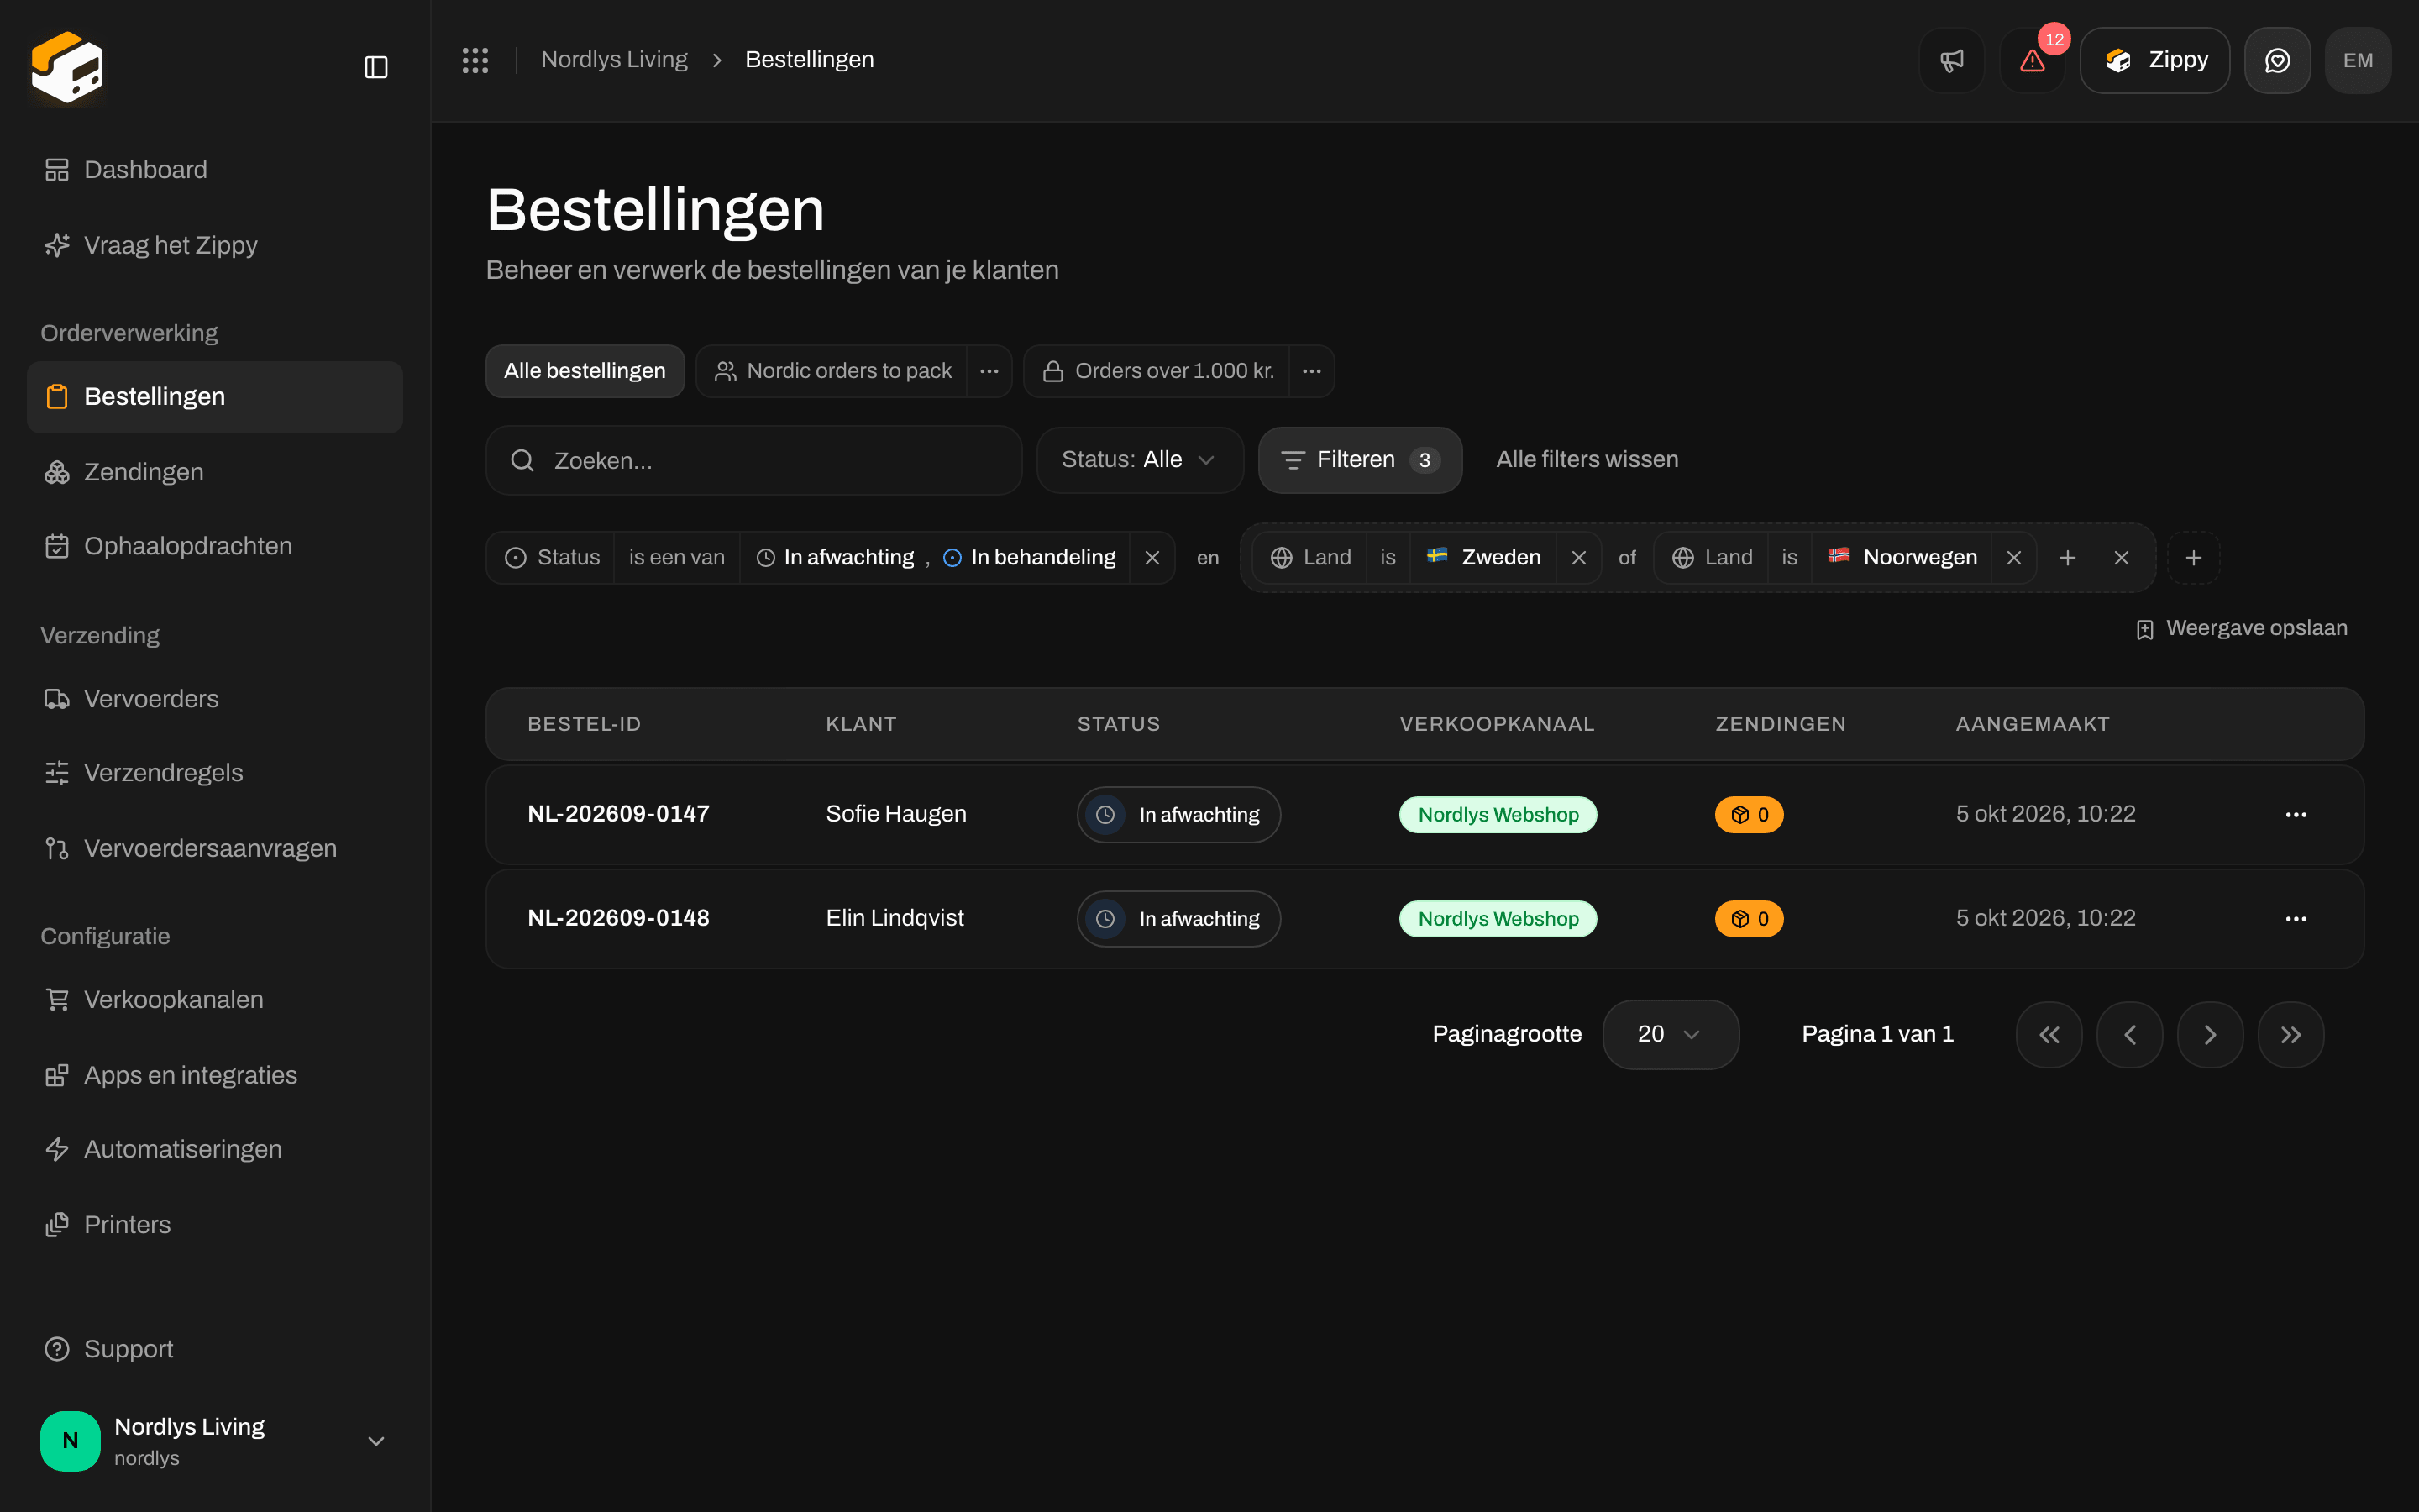Go to next page
Viewport: 2419px width, 1512px height.
(2210, 1035)
